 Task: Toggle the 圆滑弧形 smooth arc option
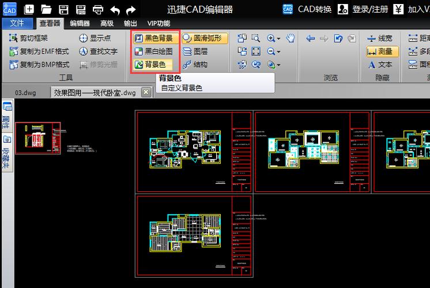205,39
